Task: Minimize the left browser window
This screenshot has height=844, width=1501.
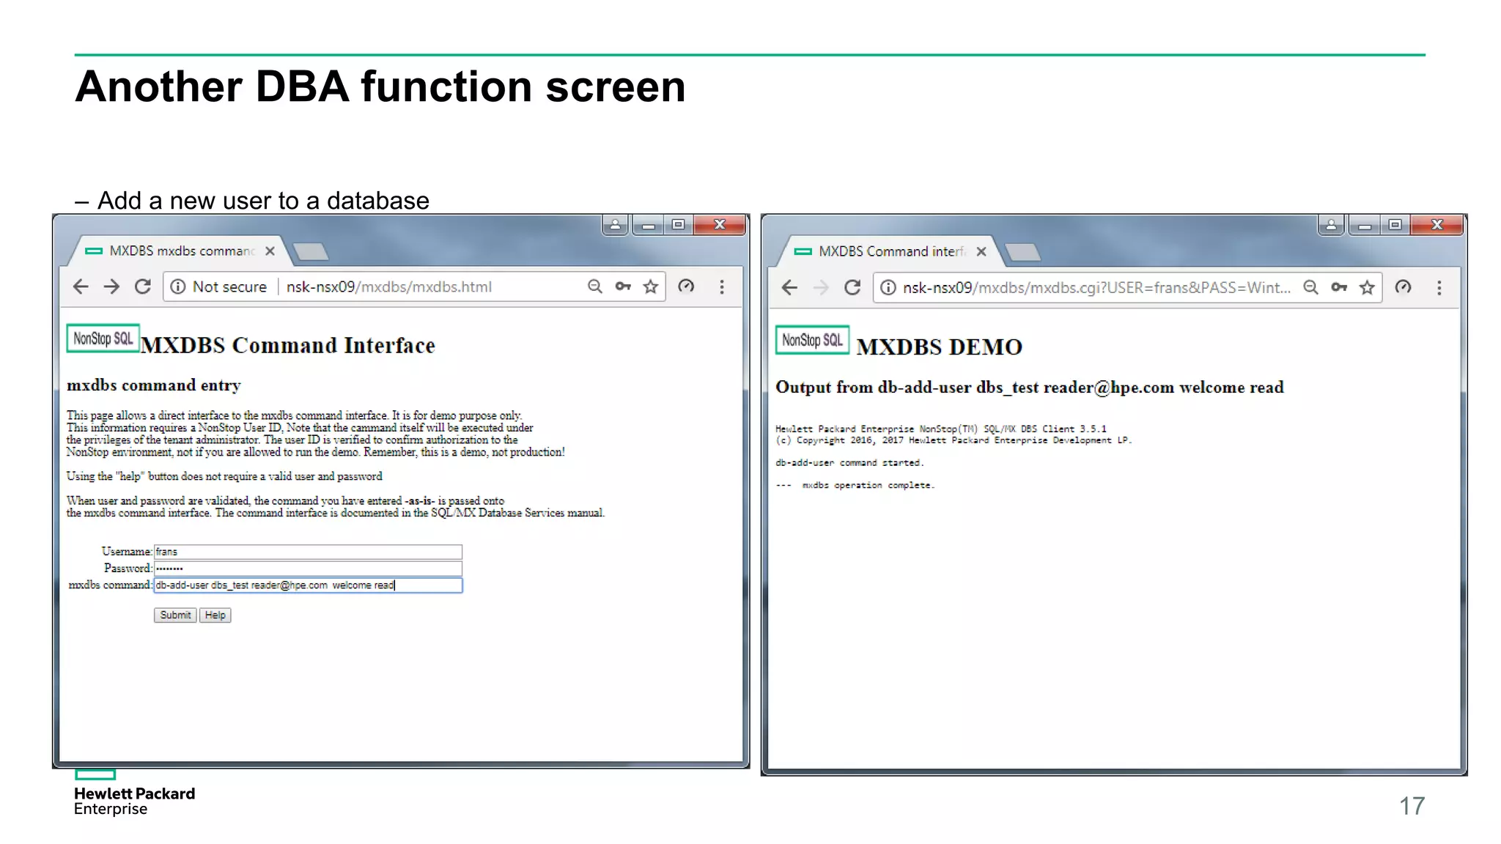Action: coord(648,225)
